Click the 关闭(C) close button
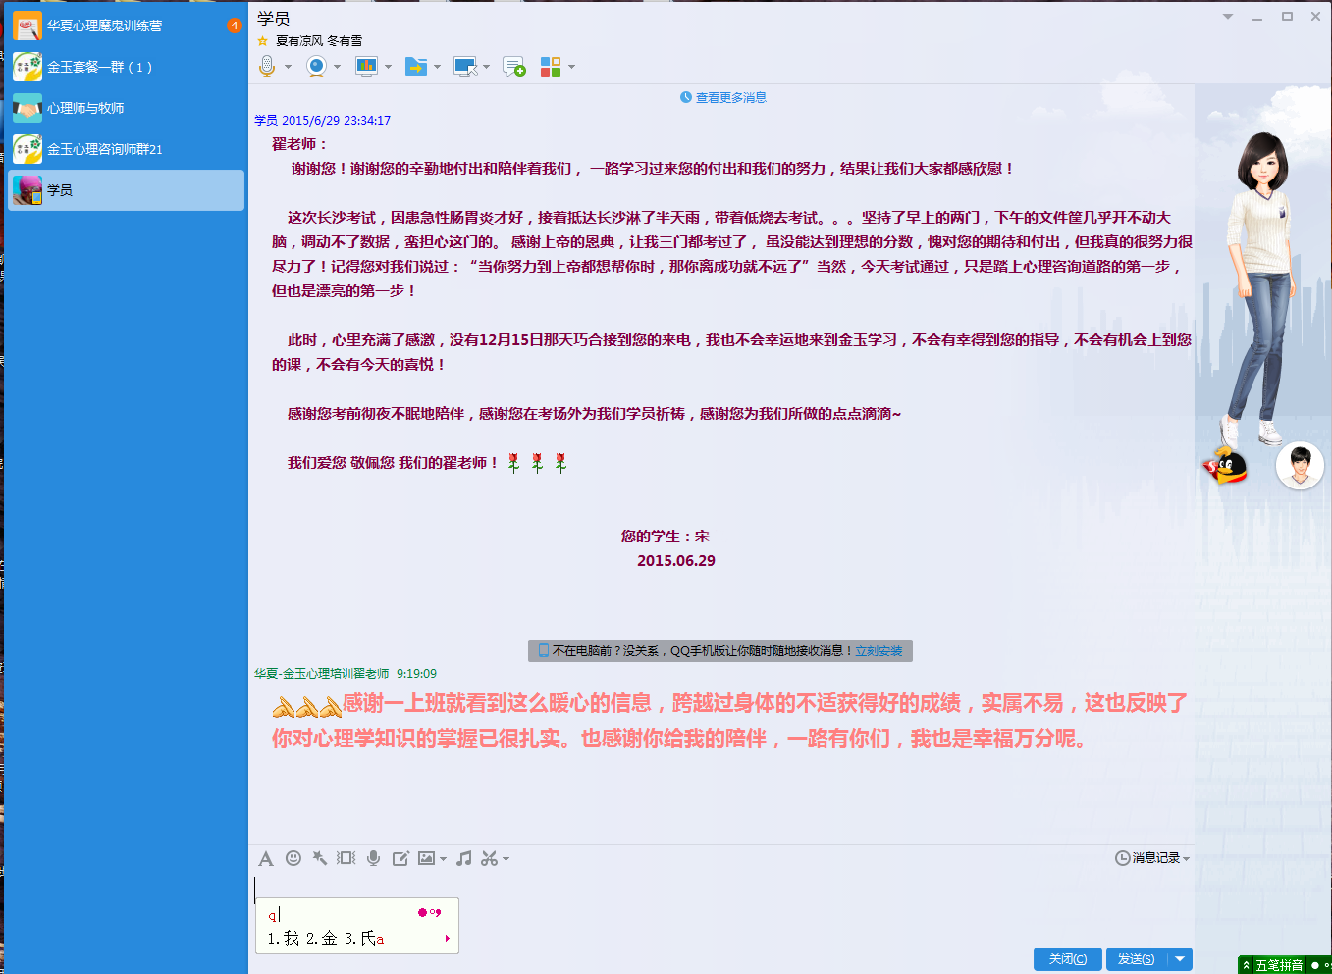 [x=1067, y=959]
